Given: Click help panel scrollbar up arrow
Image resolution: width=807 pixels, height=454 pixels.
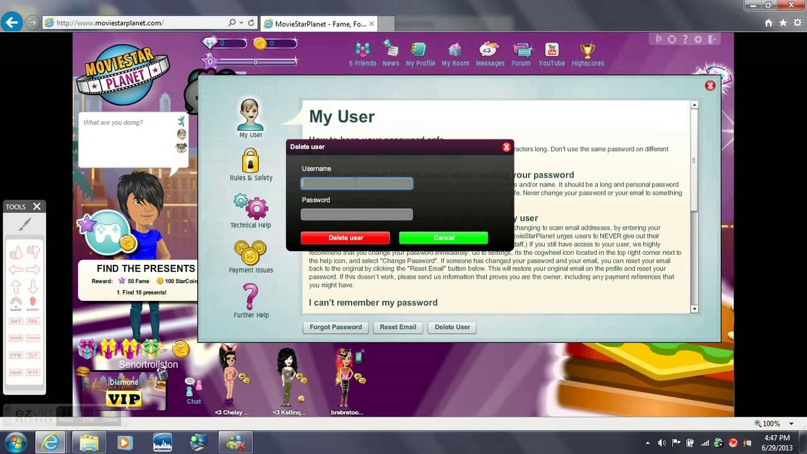Looking at the screenshot, I should 694,105.
